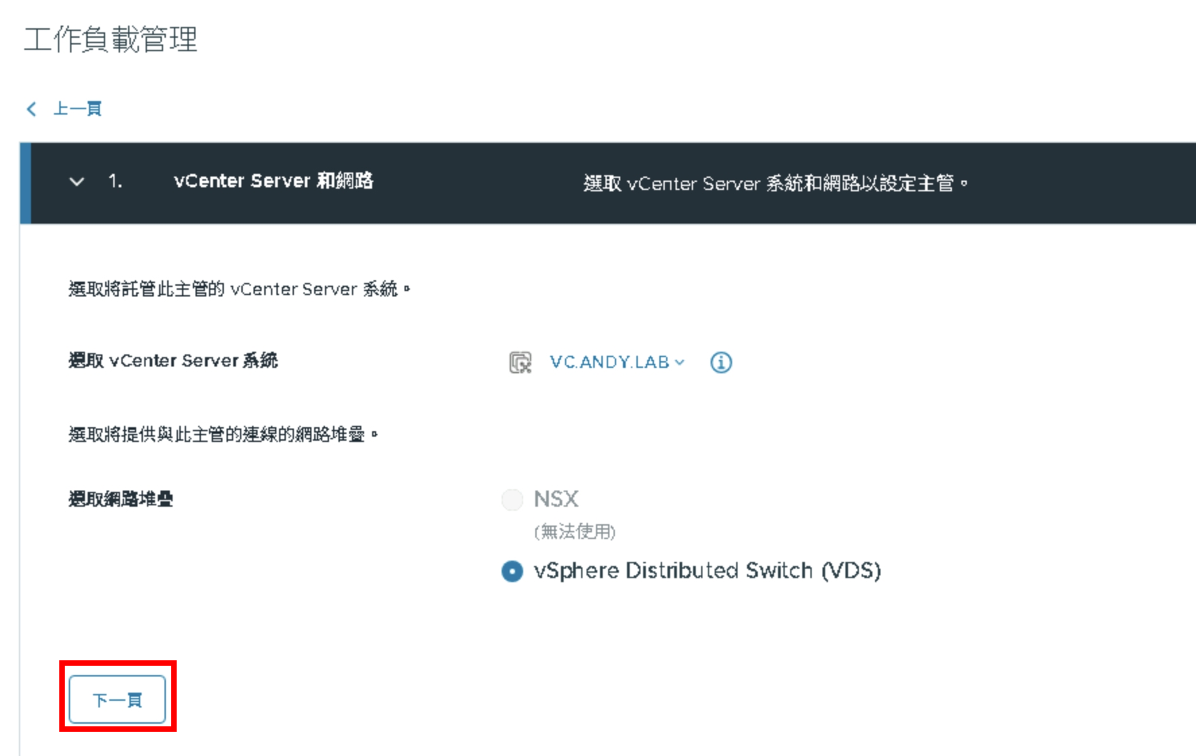
Task: Select the vCenter Server 和網路 step title
Action: (273, 181)
